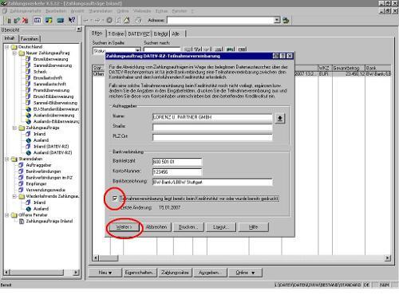
Task: Select Verwendungszwecke in the tree
Action: coord(45,190)
